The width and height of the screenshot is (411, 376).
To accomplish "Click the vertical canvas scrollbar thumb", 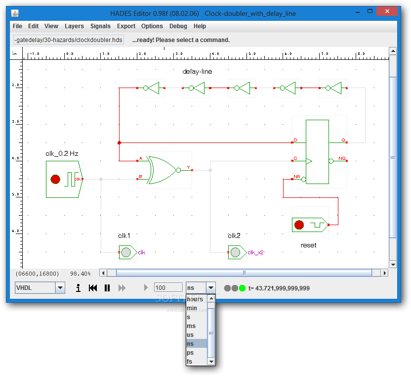I will (x=393, y=157).
